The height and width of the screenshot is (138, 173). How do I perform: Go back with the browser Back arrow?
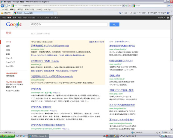(2, 6)
